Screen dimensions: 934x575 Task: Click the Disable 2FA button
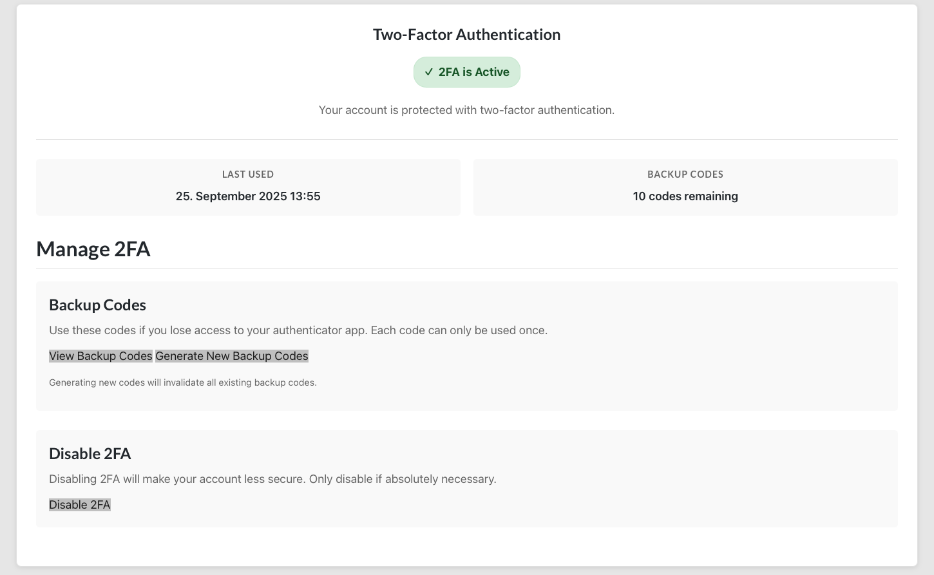point(80,505)
